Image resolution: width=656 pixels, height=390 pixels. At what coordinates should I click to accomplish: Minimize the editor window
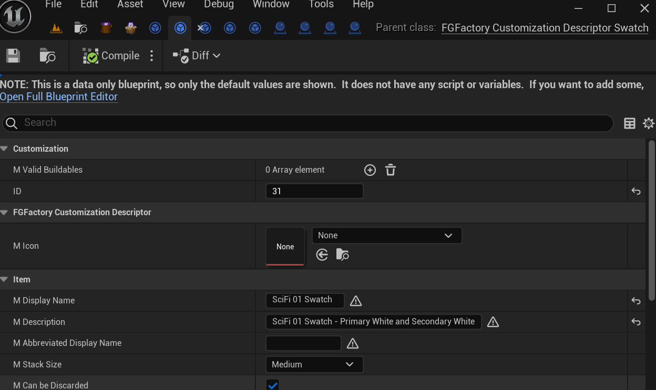(579, 8)
